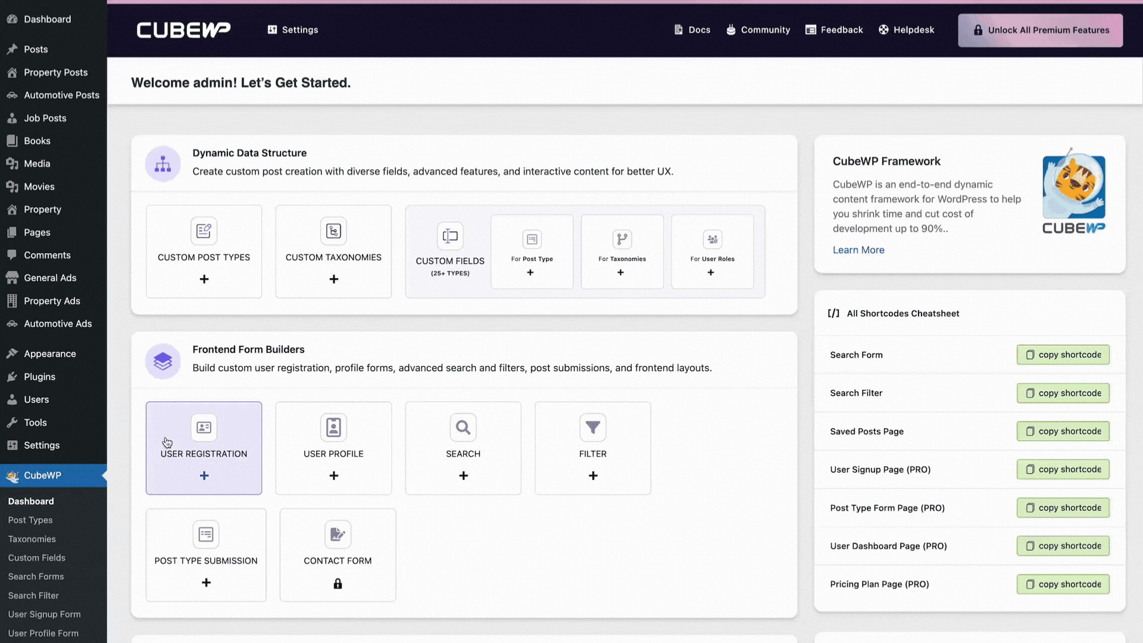Screen dimensions: 1143x643
Task: Open Custom Fields submenu under CubeWP
Action: click(37, 558)
